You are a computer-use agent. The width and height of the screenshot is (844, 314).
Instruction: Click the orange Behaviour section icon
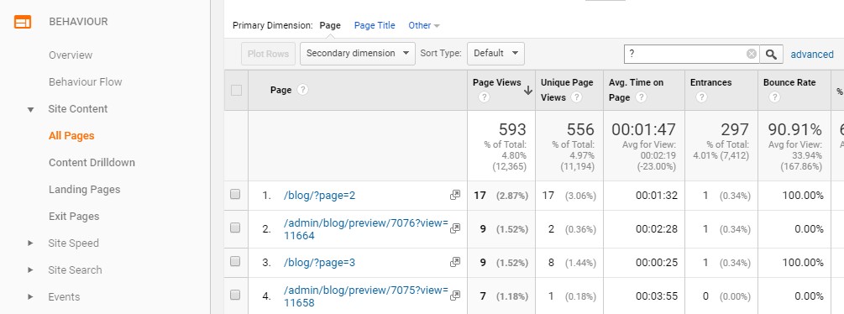23,22
